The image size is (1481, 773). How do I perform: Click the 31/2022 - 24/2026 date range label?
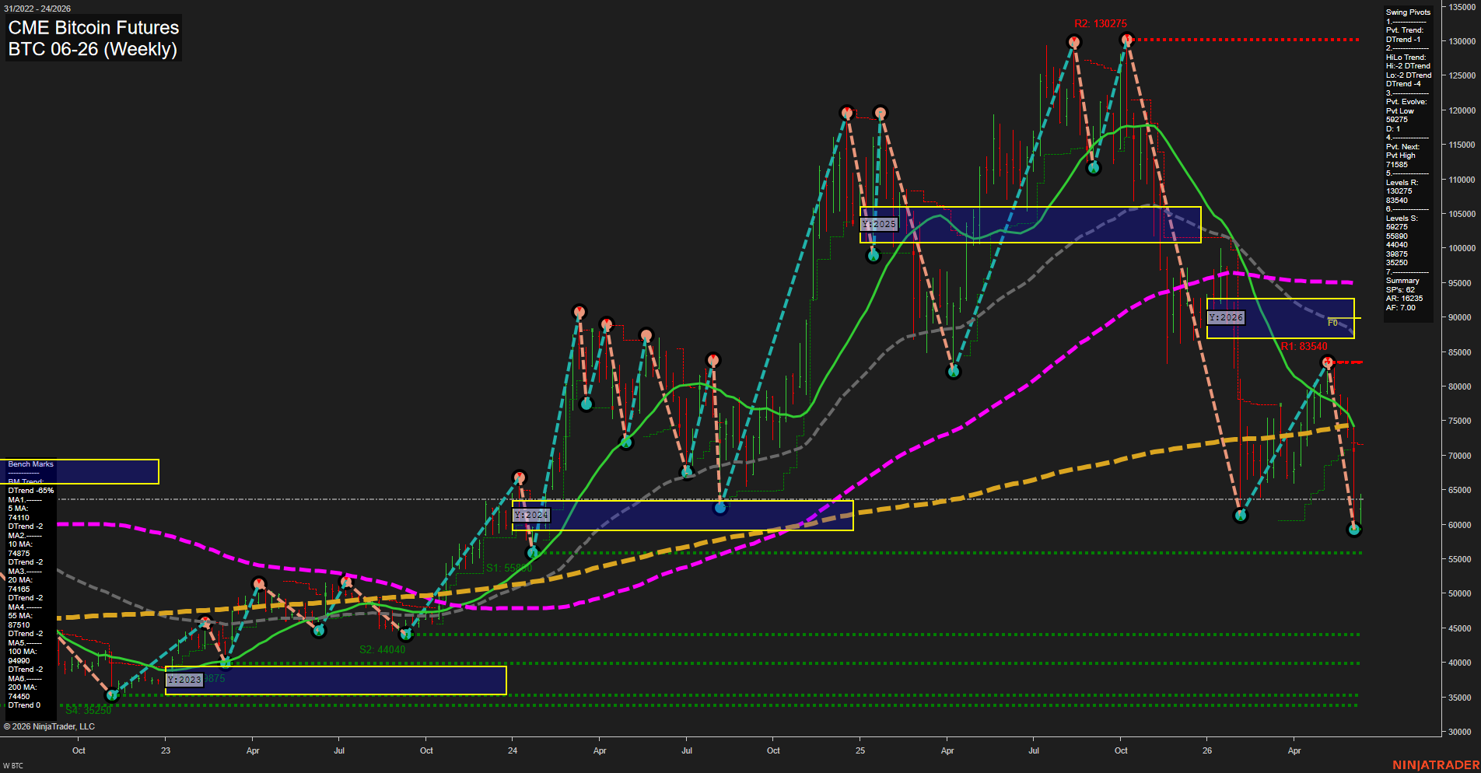tap(37, 9)
